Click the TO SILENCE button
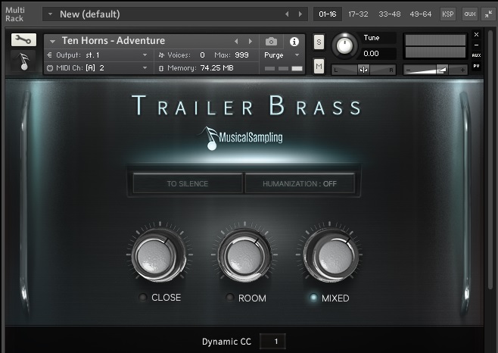 coord(188,183)
